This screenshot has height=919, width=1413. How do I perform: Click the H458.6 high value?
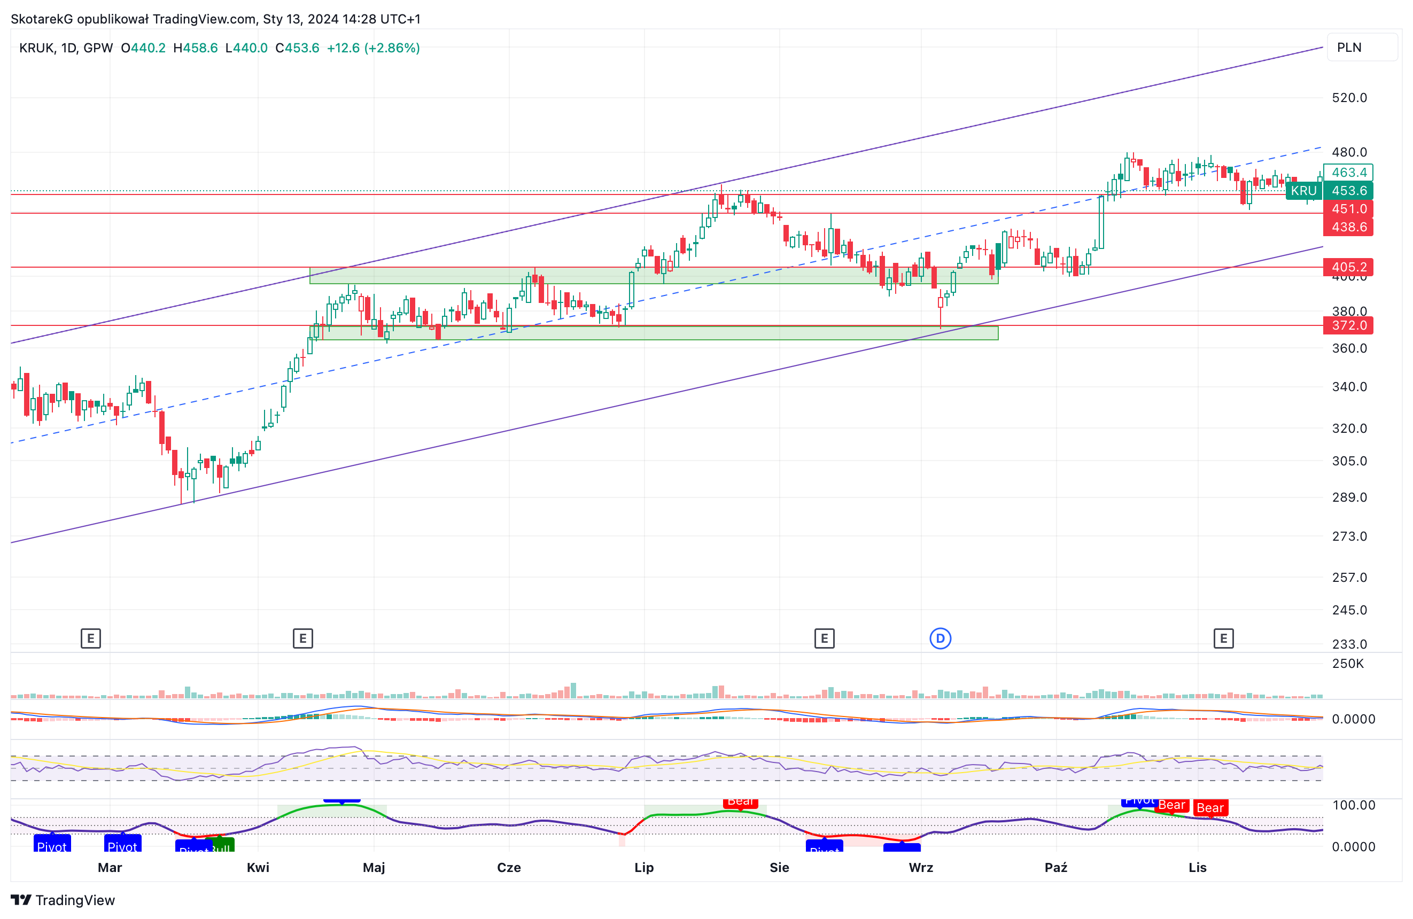[195, 48]
